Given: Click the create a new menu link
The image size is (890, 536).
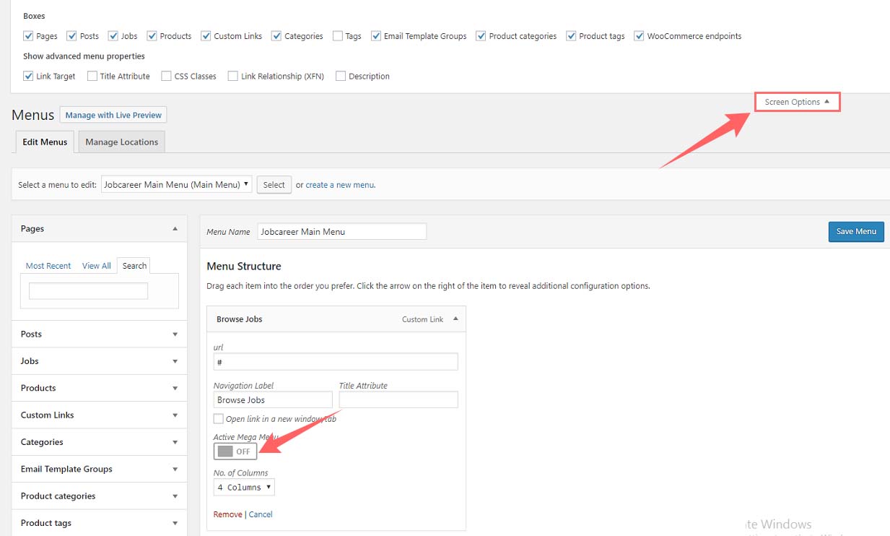Looking at the screenshot, I should (x=339, y=185).
